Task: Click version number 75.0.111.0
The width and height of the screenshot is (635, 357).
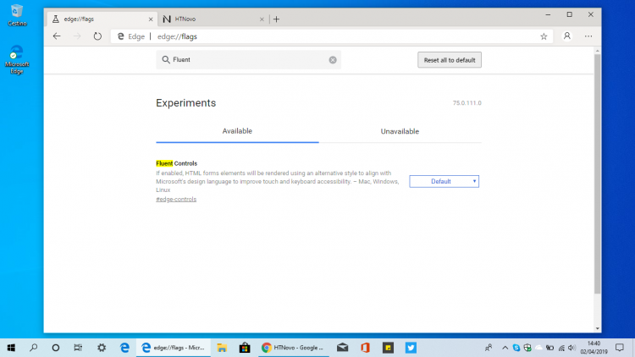Action: tap(467, 103)
